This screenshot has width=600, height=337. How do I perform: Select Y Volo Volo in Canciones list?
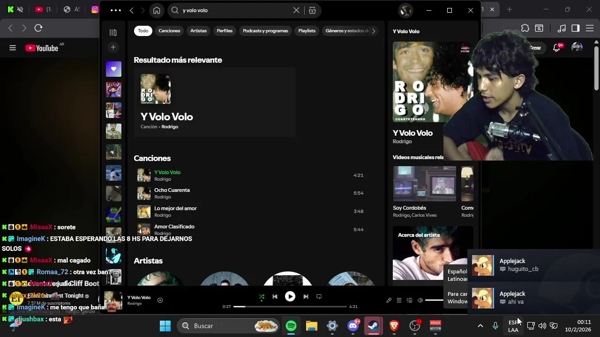167,172
